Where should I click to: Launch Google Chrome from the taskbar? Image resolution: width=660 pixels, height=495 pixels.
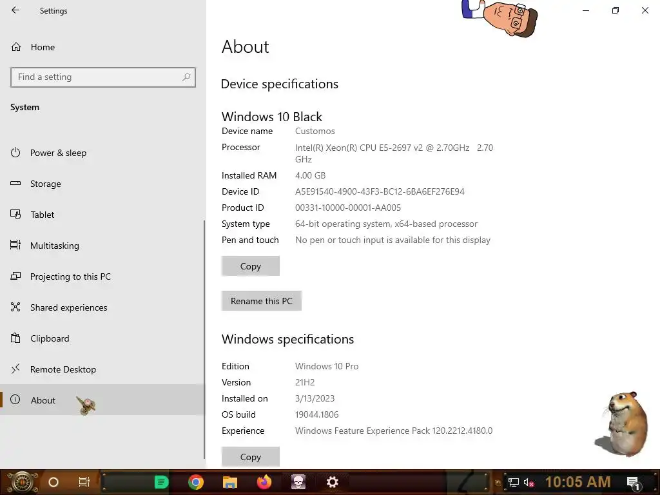click(x=196, y=482)
